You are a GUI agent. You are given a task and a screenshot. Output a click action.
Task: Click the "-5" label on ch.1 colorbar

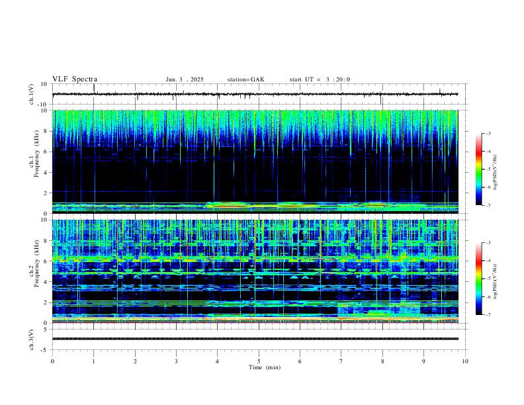[x=488, y=169]
